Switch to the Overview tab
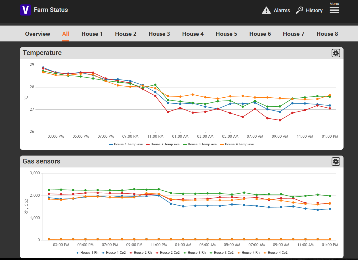358x260 pixels. click(x=37, y=34)
